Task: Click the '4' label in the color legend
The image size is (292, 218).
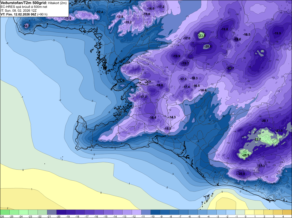Action: pyautogui.click(x=283, y=217)
